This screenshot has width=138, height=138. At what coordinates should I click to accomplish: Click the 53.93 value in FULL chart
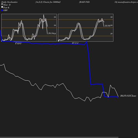[x=107, y=26]
